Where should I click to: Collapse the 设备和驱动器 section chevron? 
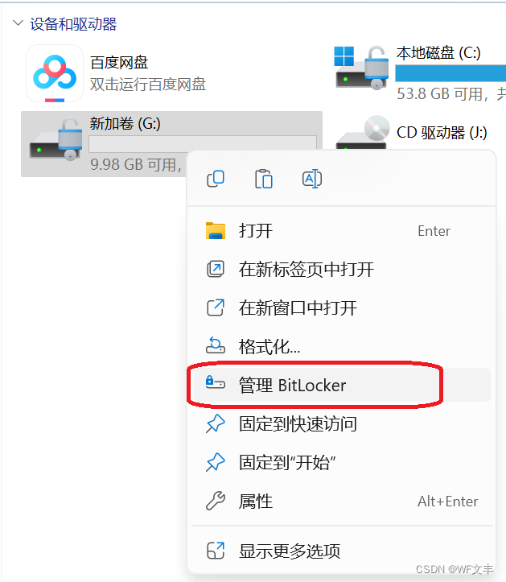(18, 23)
